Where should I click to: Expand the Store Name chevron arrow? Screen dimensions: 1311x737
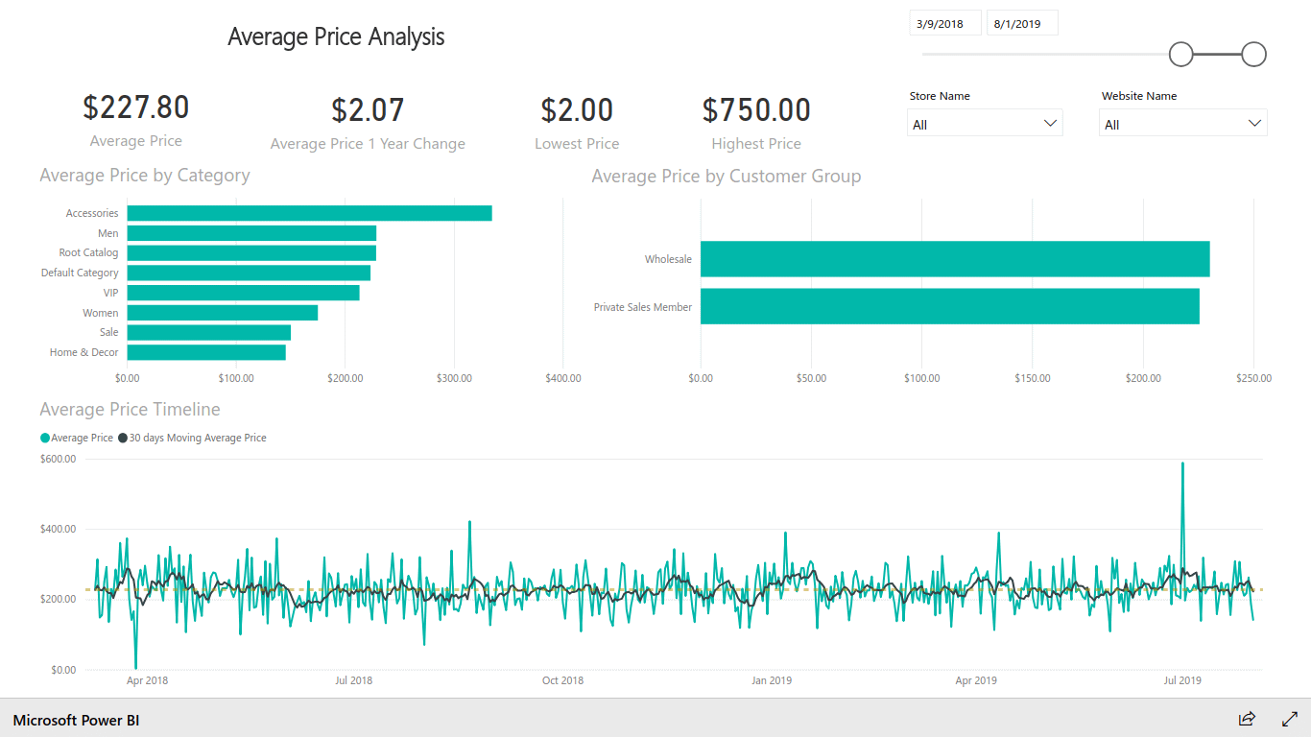pyautogui.click(x=1051, y=123)
